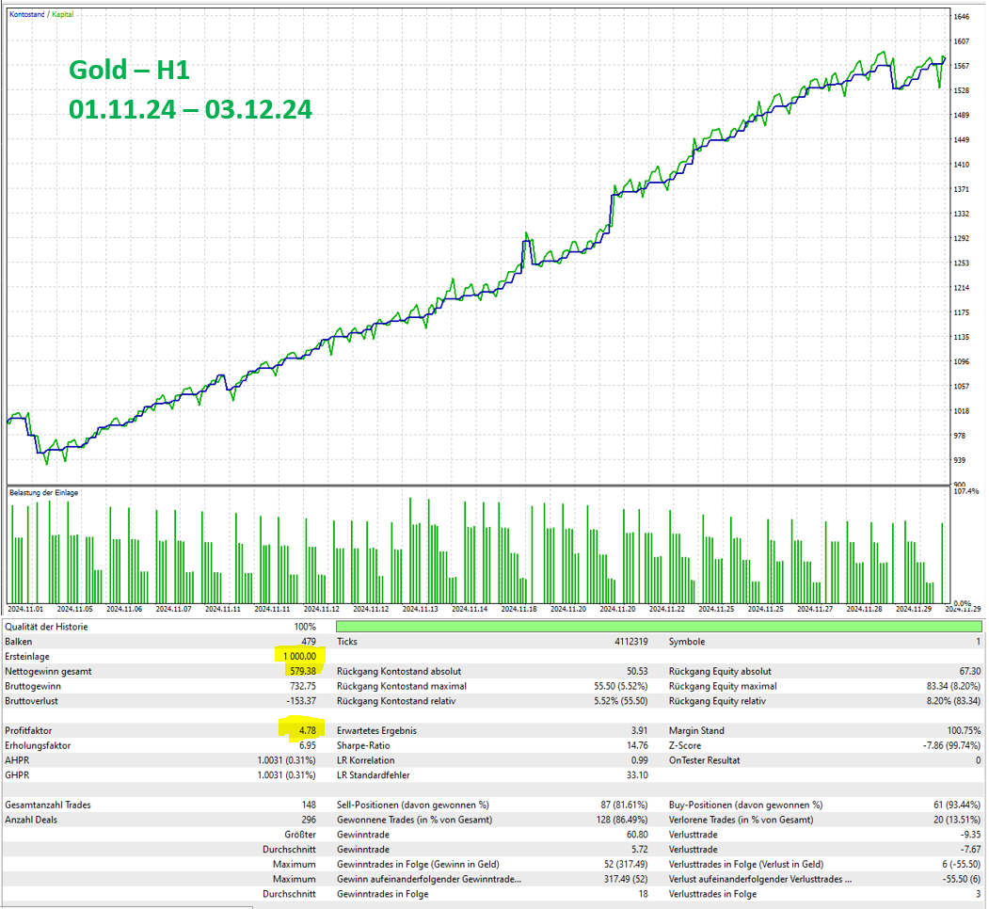Image resolution: width=989 pixels, height=909 pixels.
Task: Select the Profitfaktor value 4.78
Action: pyautogui.click(x=307, y=730)
